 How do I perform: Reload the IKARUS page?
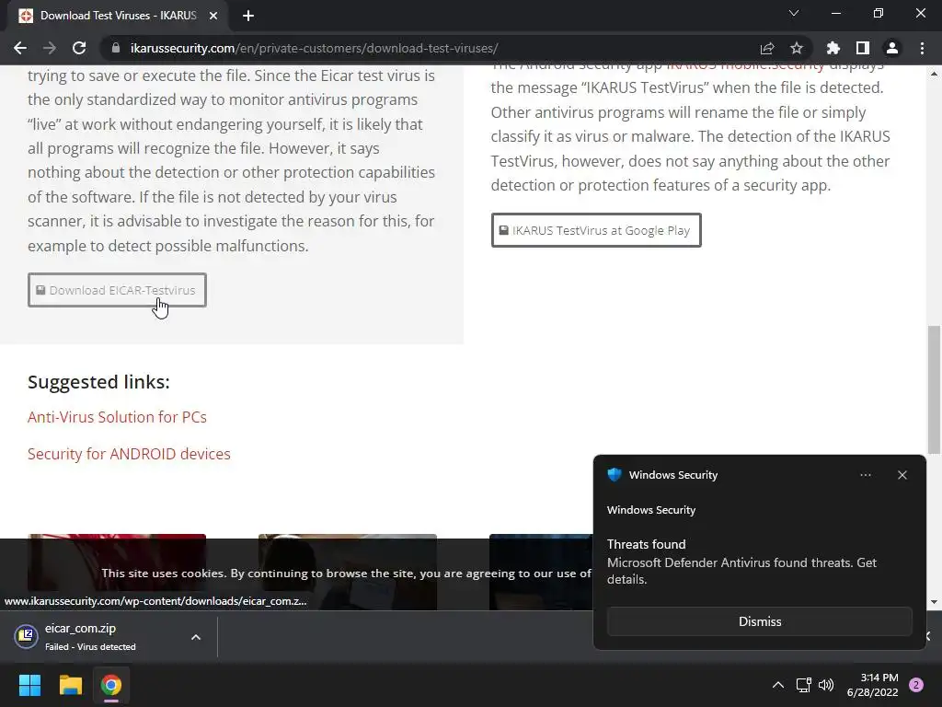pos(79,48)
